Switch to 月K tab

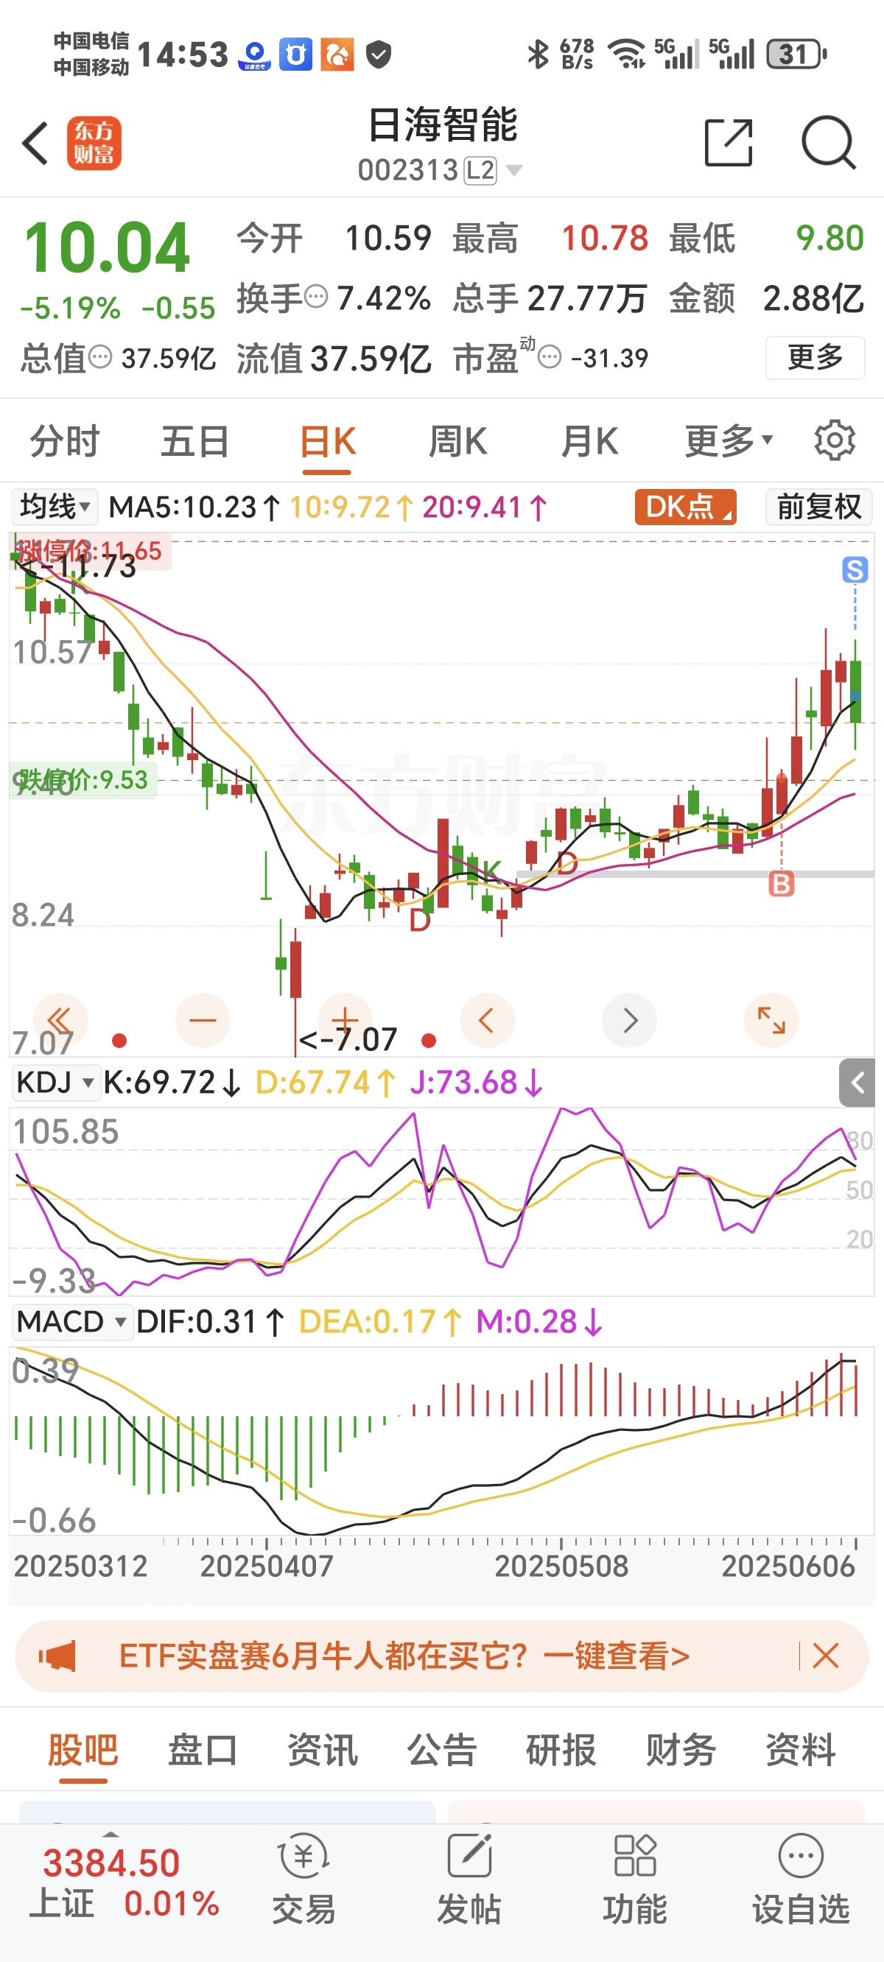coord(589,441)
